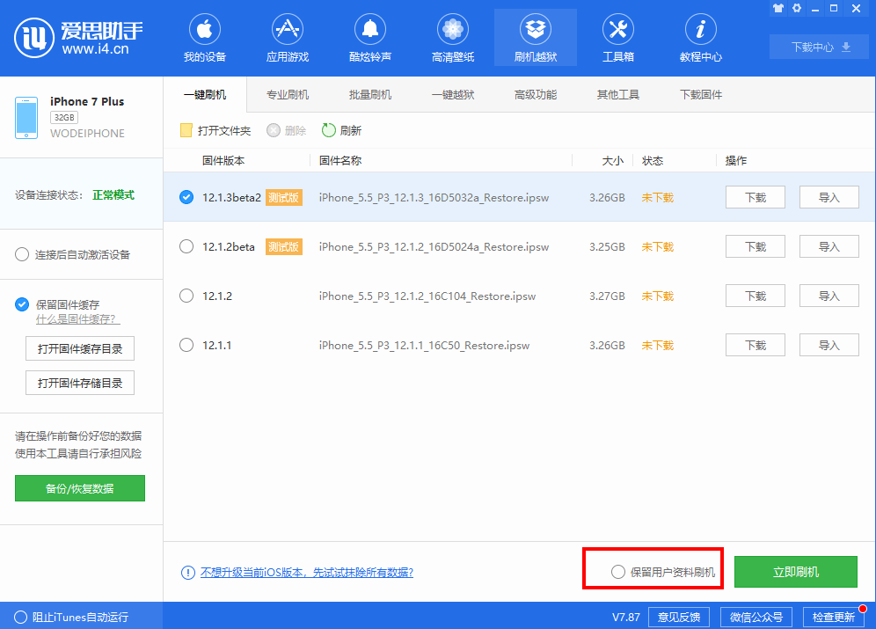Viewport: 876px width, 629px height.
Task: Open settings with the gear icon
Action: 797,8
